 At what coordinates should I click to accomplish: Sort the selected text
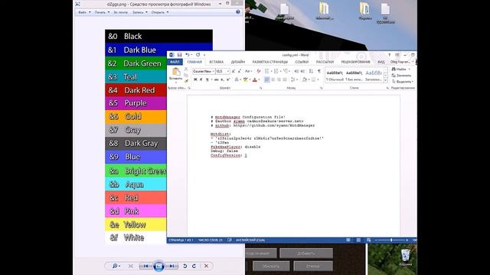[x=311, y=71]
